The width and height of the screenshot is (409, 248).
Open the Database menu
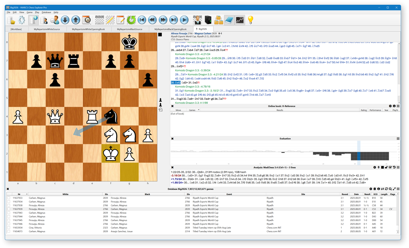46,12
